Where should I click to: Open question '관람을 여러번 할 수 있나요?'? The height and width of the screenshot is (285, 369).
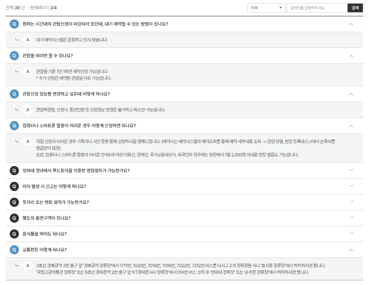click(x=48, y=56)
